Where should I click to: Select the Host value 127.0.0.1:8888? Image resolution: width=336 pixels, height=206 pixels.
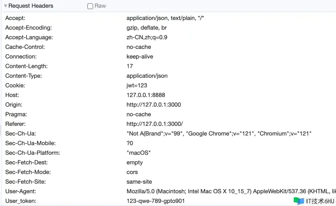(x=146, y=95)
